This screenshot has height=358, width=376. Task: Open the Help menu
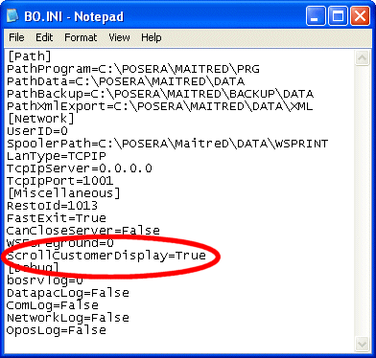[x=152, y=37]
